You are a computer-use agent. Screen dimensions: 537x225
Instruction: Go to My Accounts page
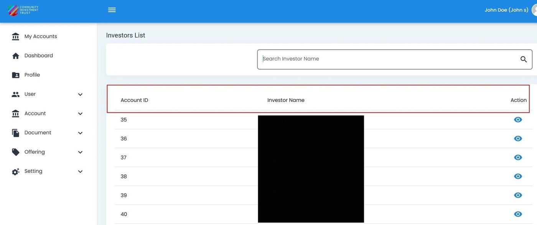(41, 36)
